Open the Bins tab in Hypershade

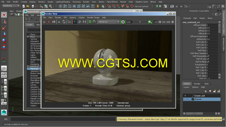(38, 25)
